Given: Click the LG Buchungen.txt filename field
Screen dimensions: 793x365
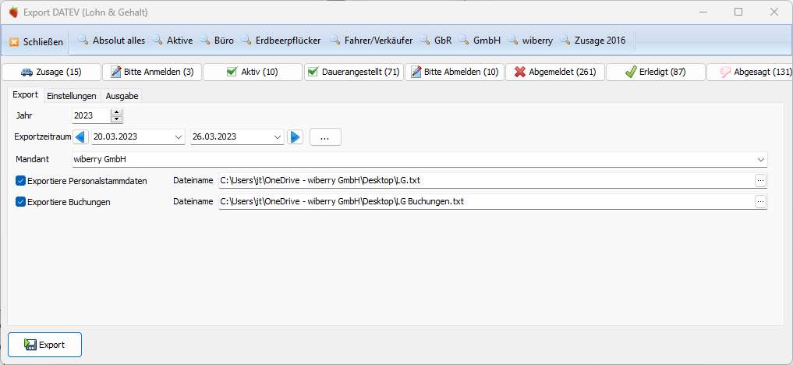Looking at the screenshot, I should pyautogui.click(x=486, y=202).
